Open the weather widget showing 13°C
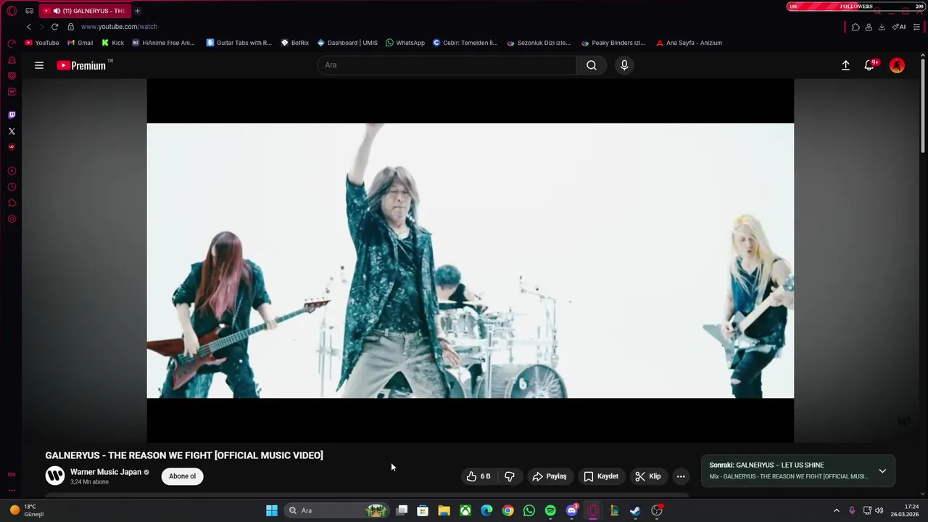 [26, 510]
